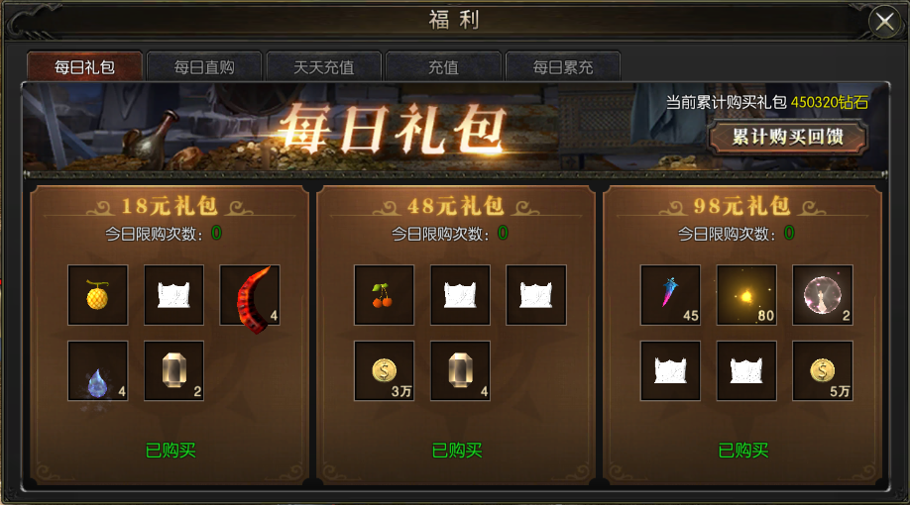This screenshot has width=910, height=505.
Task: Click the yellow fruit item in 18元礼包
Action: click(x=97, y=295)
